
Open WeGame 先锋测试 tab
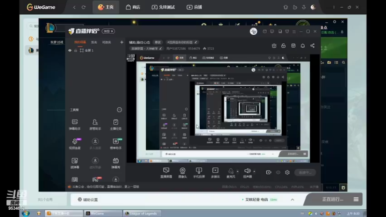click(163, 7)
